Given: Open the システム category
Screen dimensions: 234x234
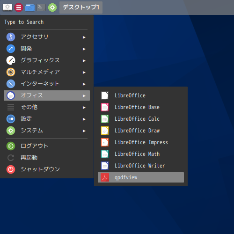Looking at the screenshot, I should click(x=47, y=131).
